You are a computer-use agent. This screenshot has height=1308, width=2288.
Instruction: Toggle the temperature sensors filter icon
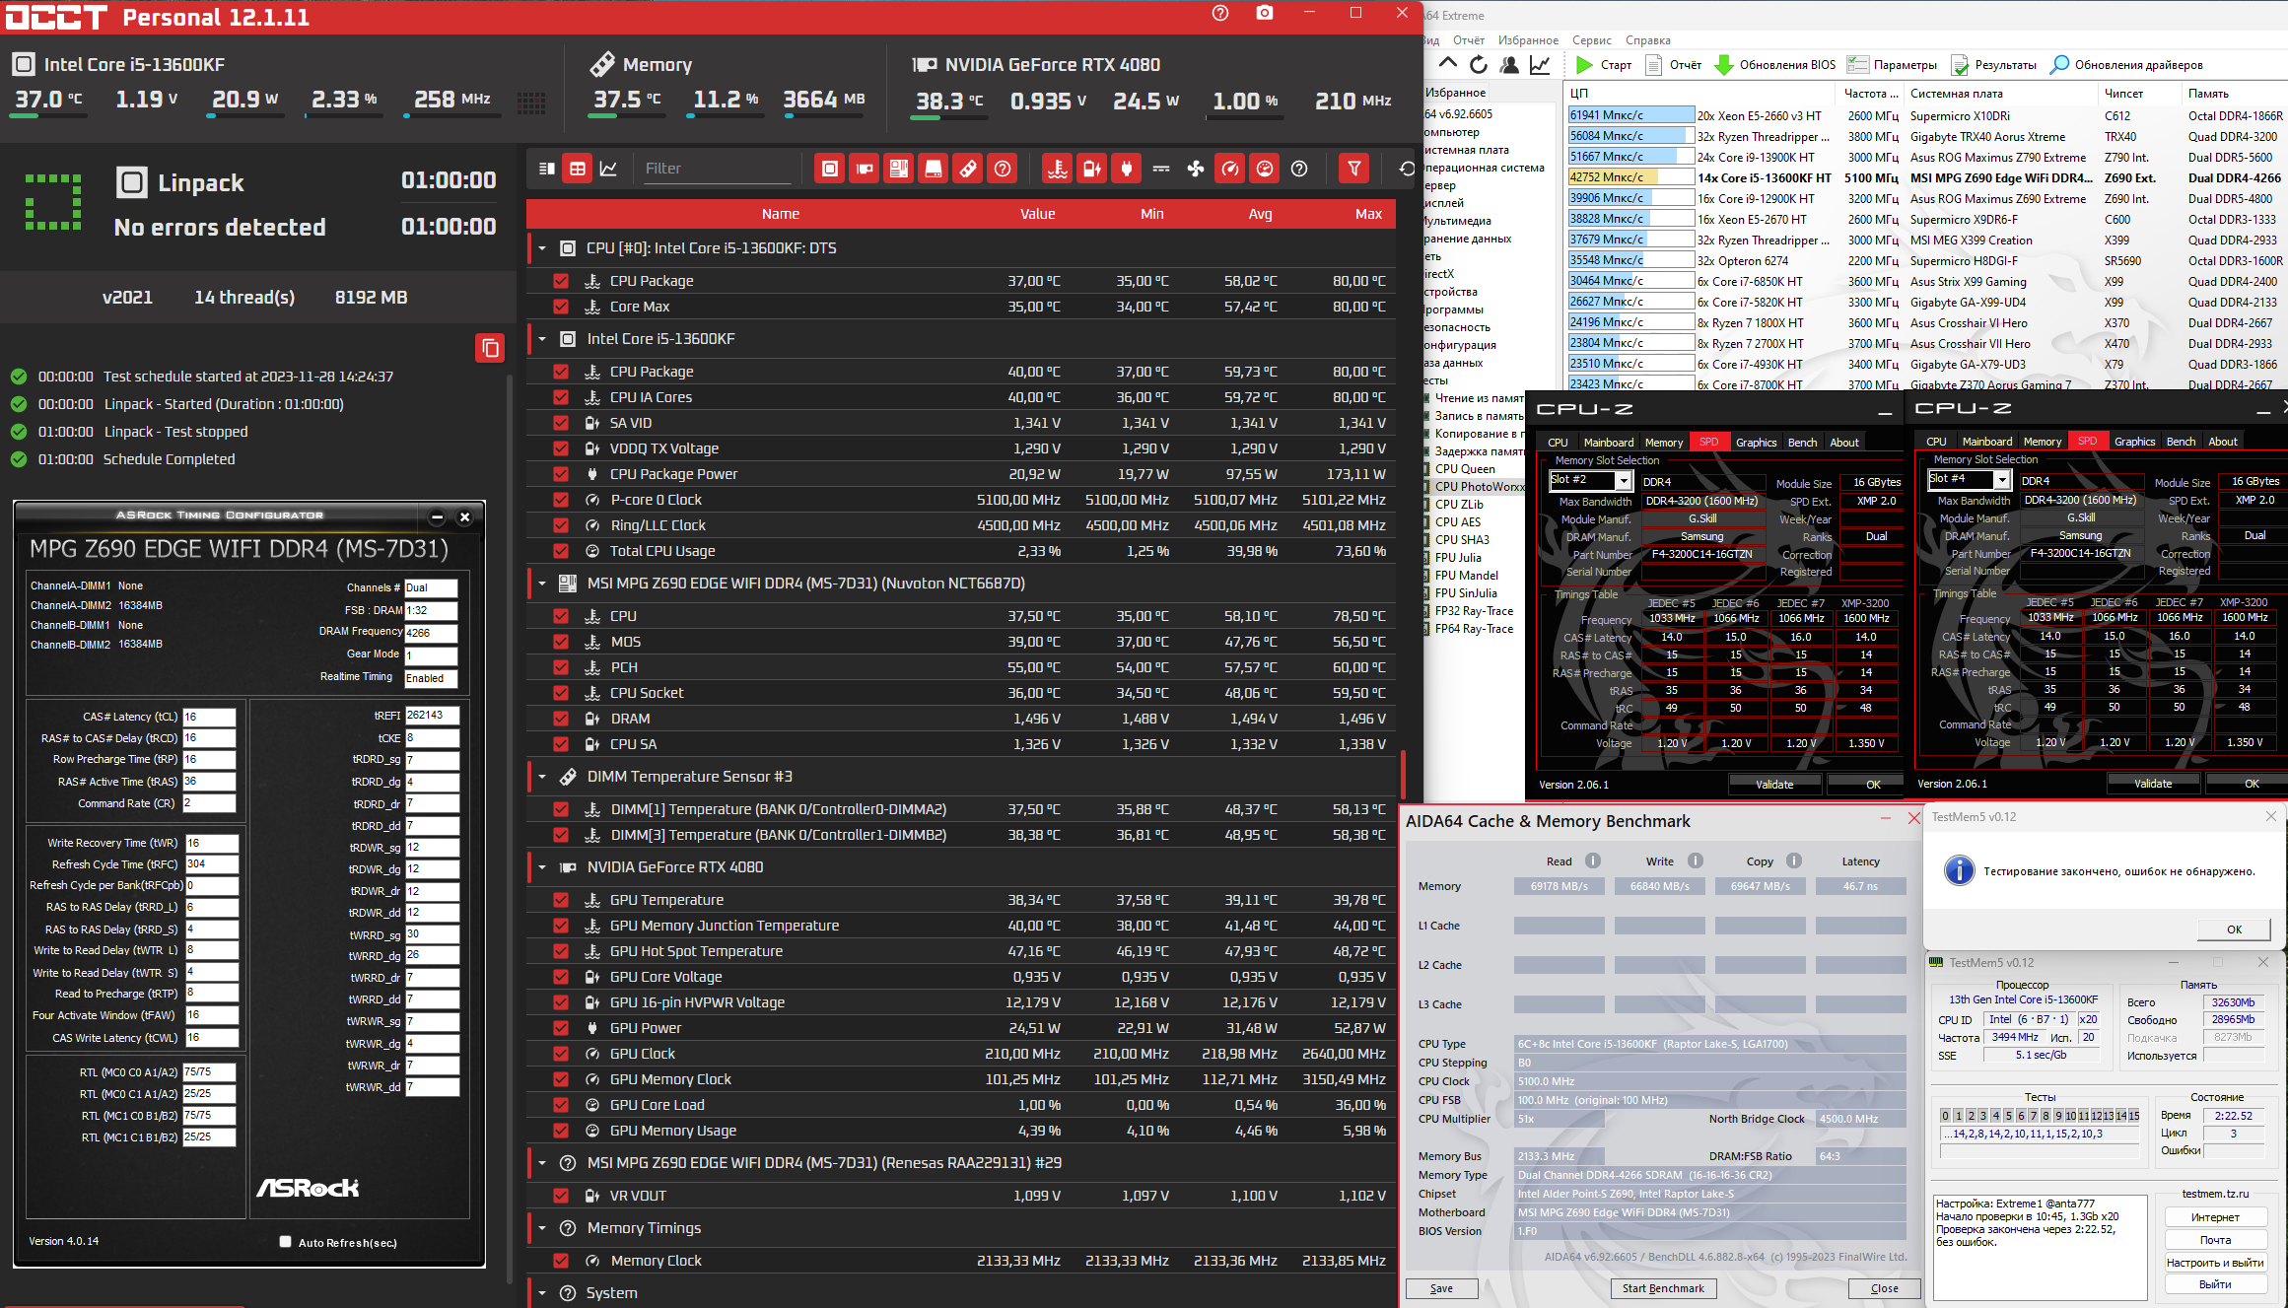click(1058, 169)
